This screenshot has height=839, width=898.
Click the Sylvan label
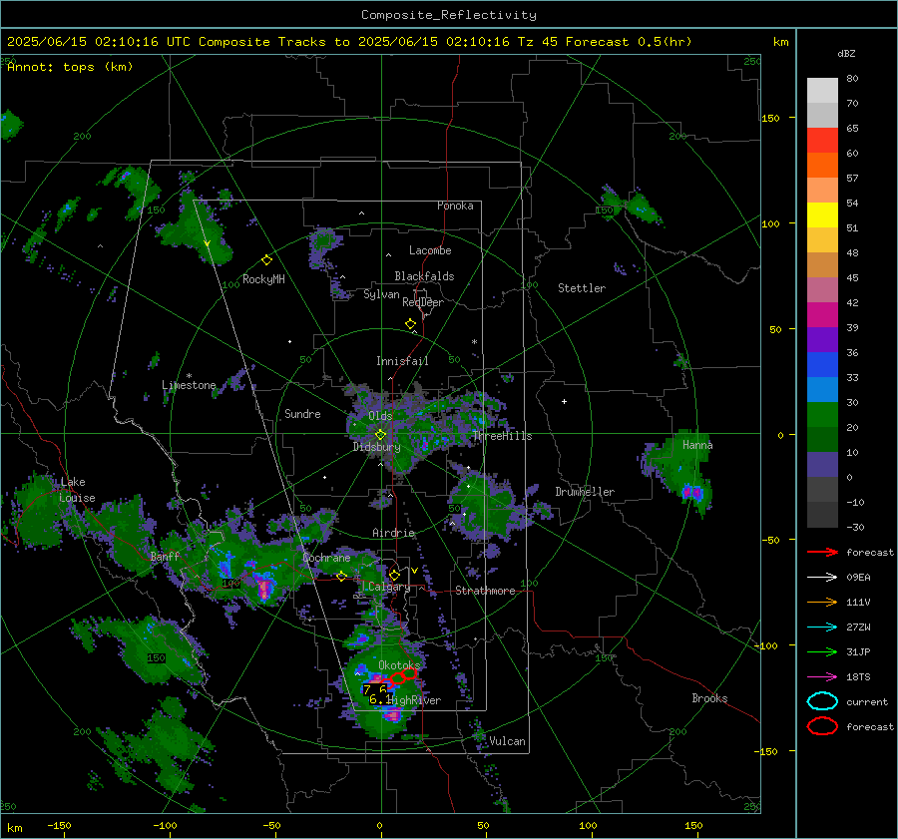(x=381, y=294)
